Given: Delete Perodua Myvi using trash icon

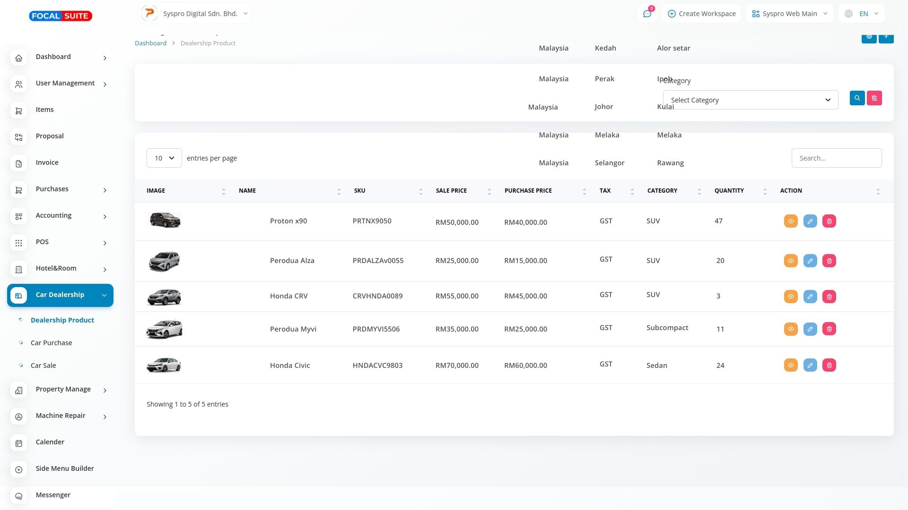Looking at the screenshot, I should [829, 329].
